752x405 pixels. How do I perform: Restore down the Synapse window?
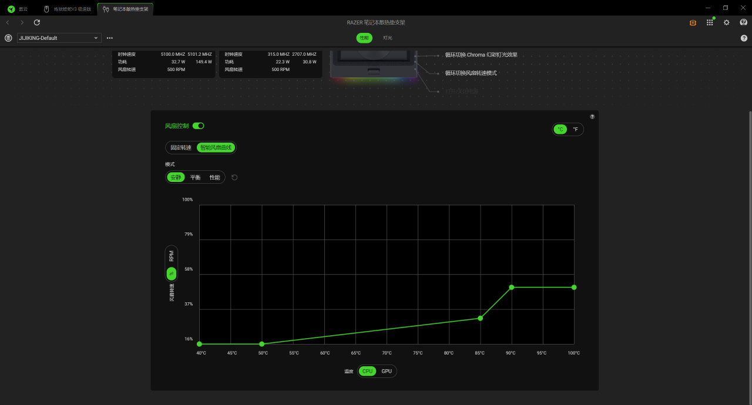[x=725, y=8]
